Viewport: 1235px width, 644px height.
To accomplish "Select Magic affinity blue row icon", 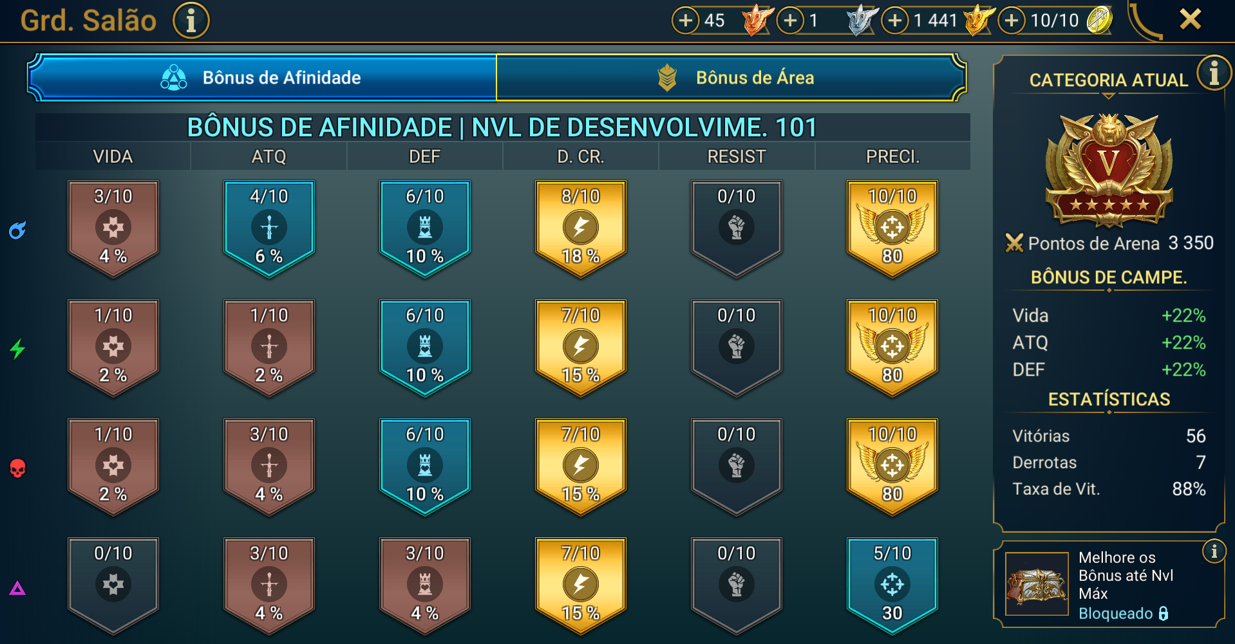I will tap(17, 230).
